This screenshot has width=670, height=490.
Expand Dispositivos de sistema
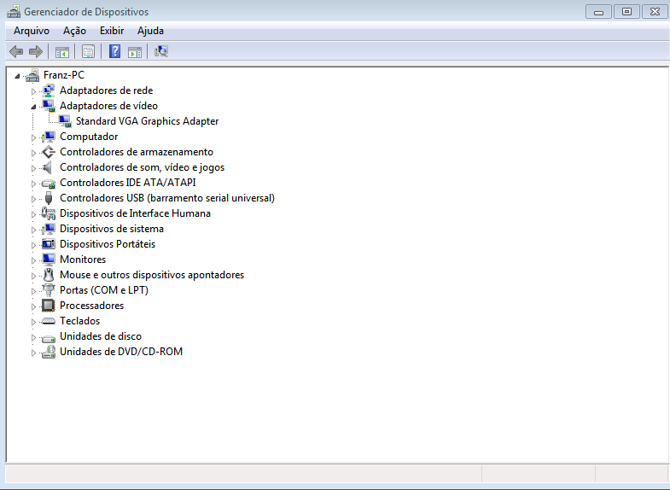(33, 230)
